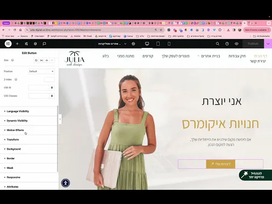This screenshot has height=204, width=272.
Task: Click the accessibility widget icon
Action: click(x=66, y=183)
